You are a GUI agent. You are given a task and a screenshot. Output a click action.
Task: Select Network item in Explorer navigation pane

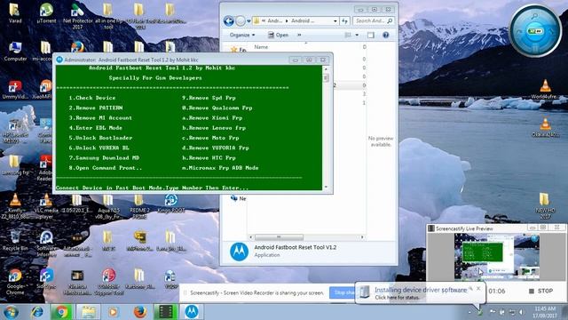(238, 198)
